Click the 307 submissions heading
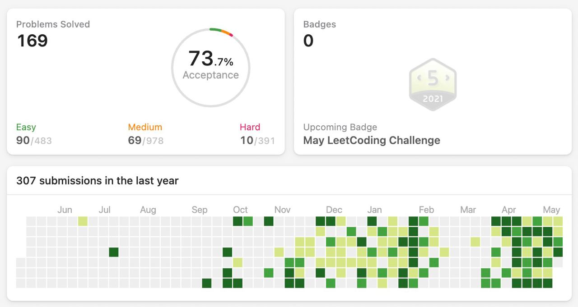The height and width of the screenshot is (307, 578). [98, 181]
